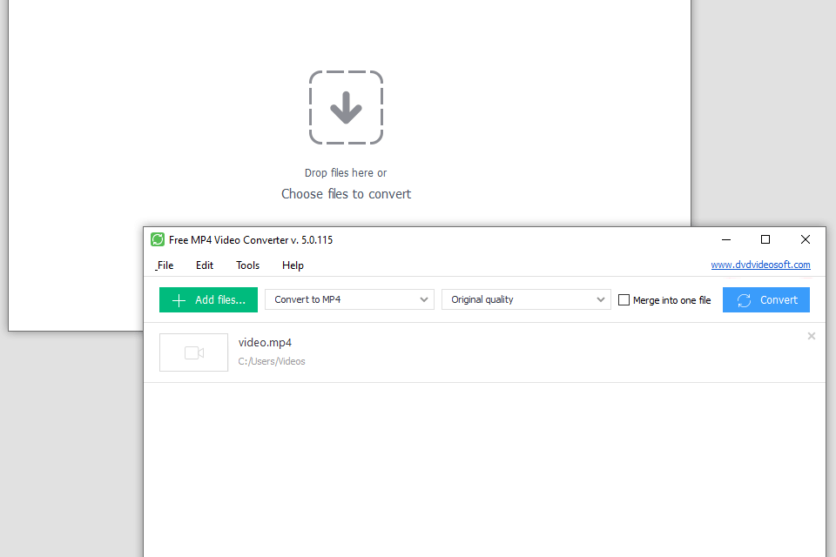
Task: Expand the Convert to MP4 format dropdown
Action: [x=349, y=299]
